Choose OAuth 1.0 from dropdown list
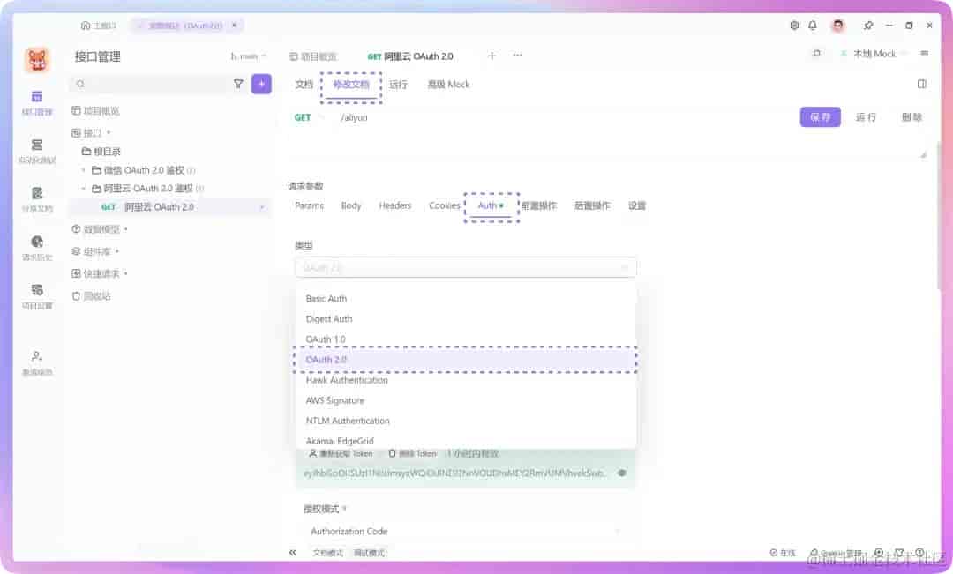Viewport: 953px width, 574px height. click(466, 339)
